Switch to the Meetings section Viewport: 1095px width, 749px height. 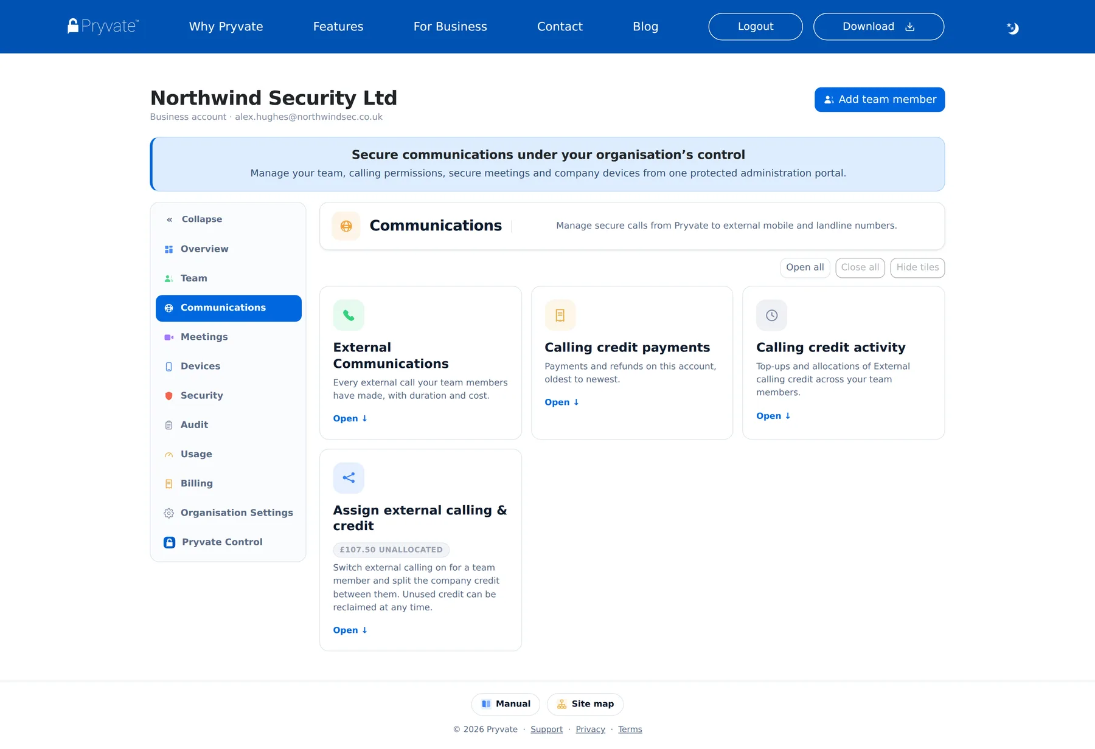[x=229, y=337]
